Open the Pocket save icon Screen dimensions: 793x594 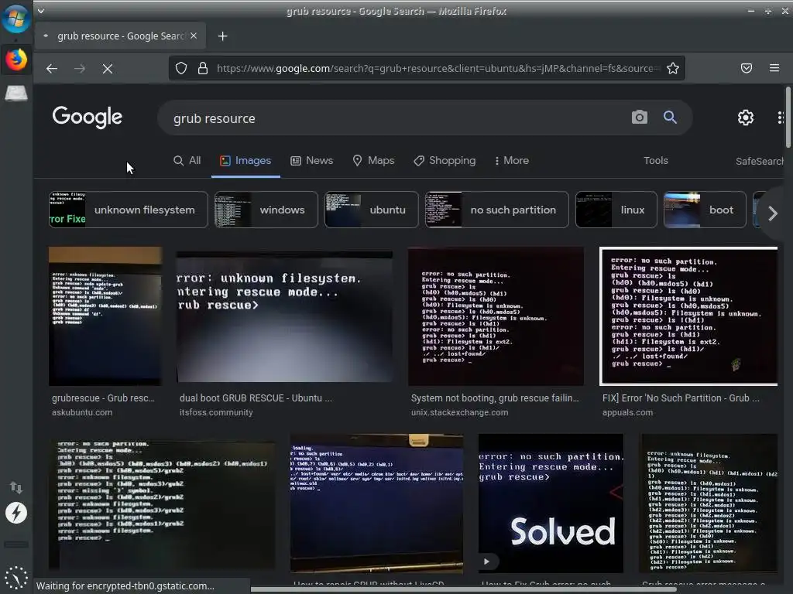747,68
